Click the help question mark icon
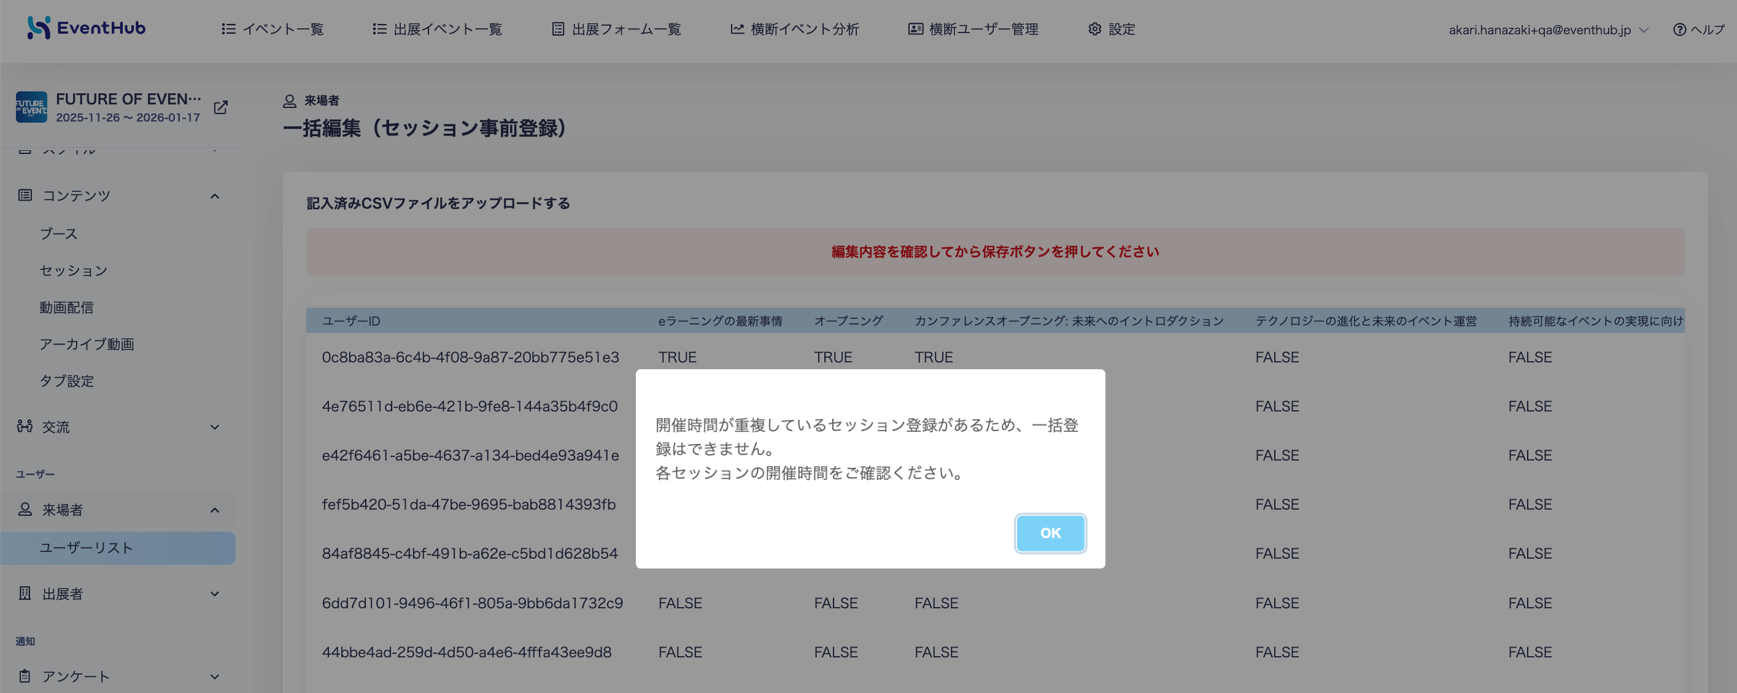Screen dimensions: 1737x693 click(x=1679, y=29)
